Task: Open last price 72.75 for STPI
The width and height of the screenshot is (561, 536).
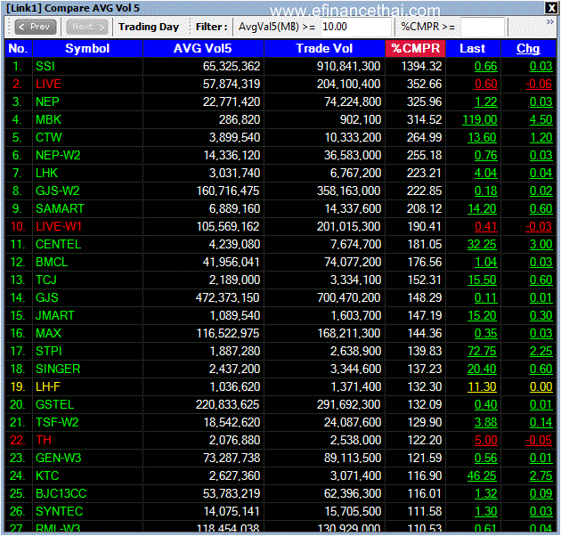Action: tap(482, 352)
